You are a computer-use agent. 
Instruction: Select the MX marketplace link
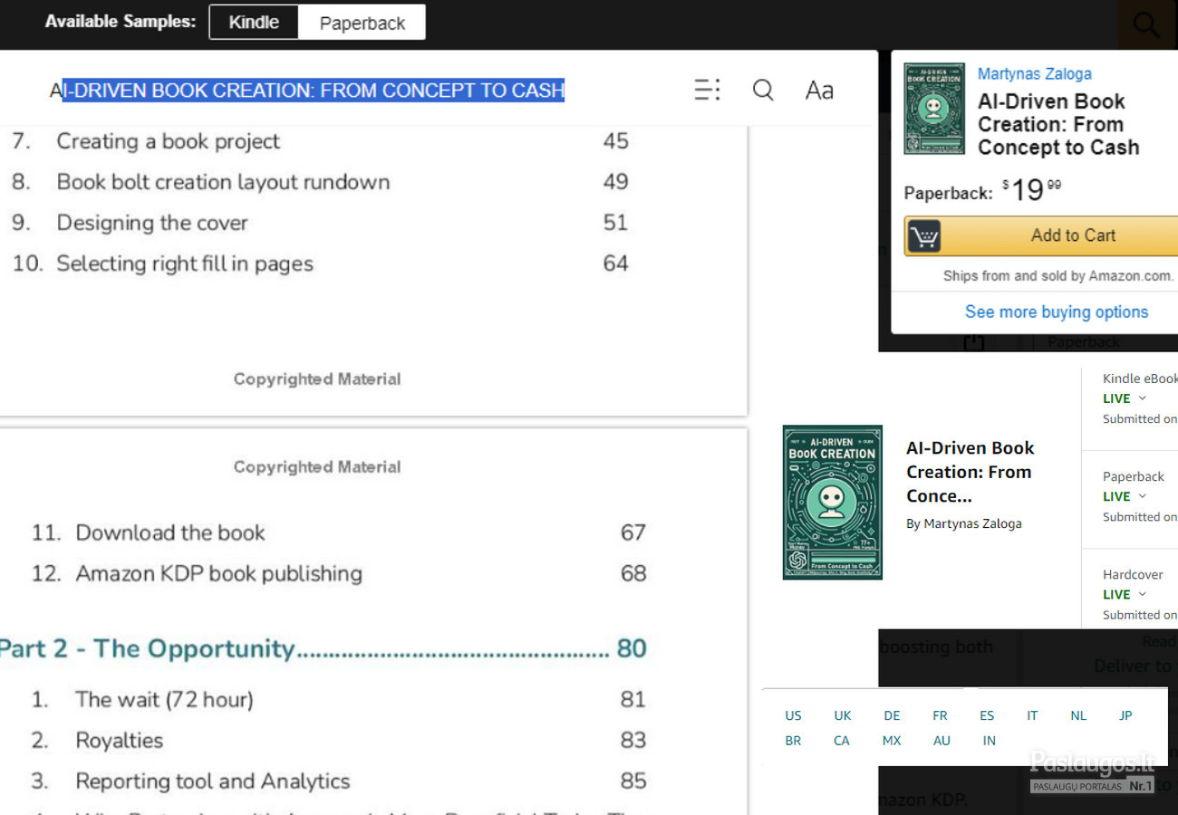pyautogui.click(x=892, y=741)
